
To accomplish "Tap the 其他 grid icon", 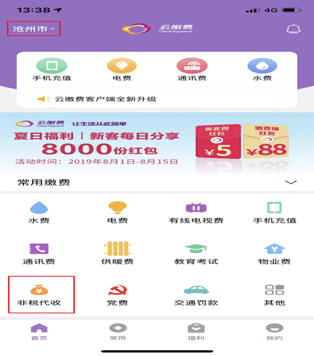I will point(274,295).
